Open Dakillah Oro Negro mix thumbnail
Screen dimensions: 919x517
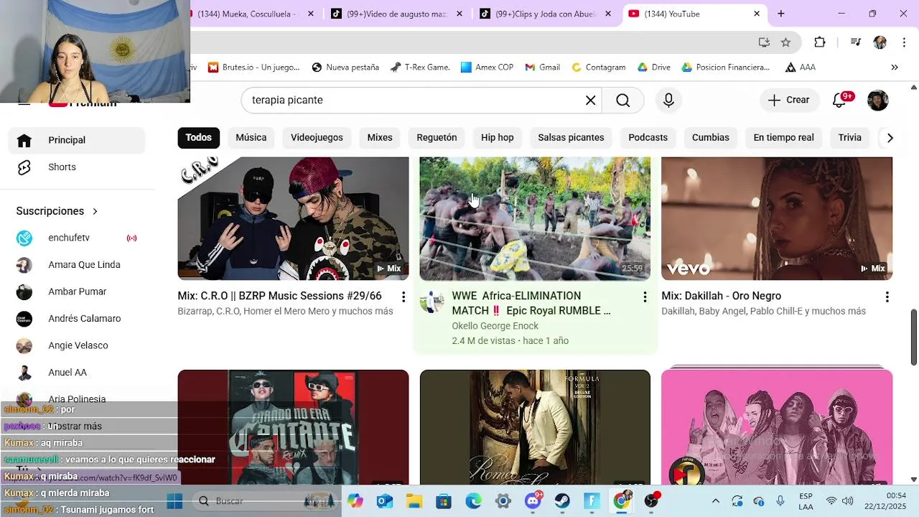[777, 219]
